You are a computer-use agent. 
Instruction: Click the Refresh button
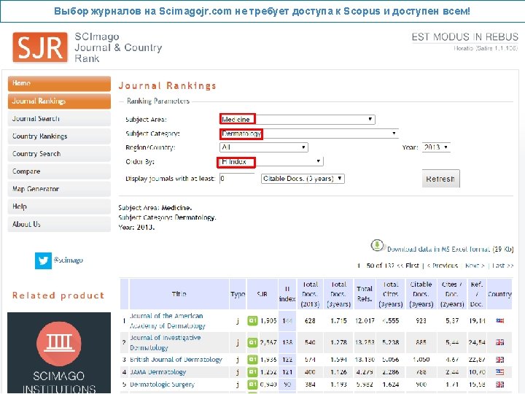point(440,179)
